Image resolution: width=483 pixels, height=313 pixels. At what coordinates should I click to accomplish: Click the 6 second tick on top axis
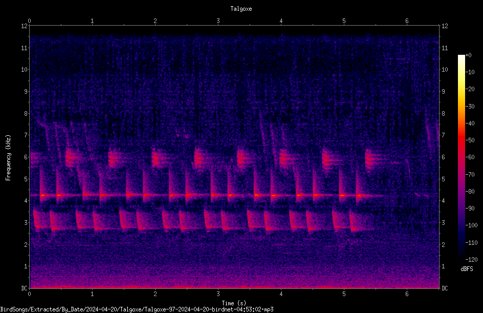[407, 21]
